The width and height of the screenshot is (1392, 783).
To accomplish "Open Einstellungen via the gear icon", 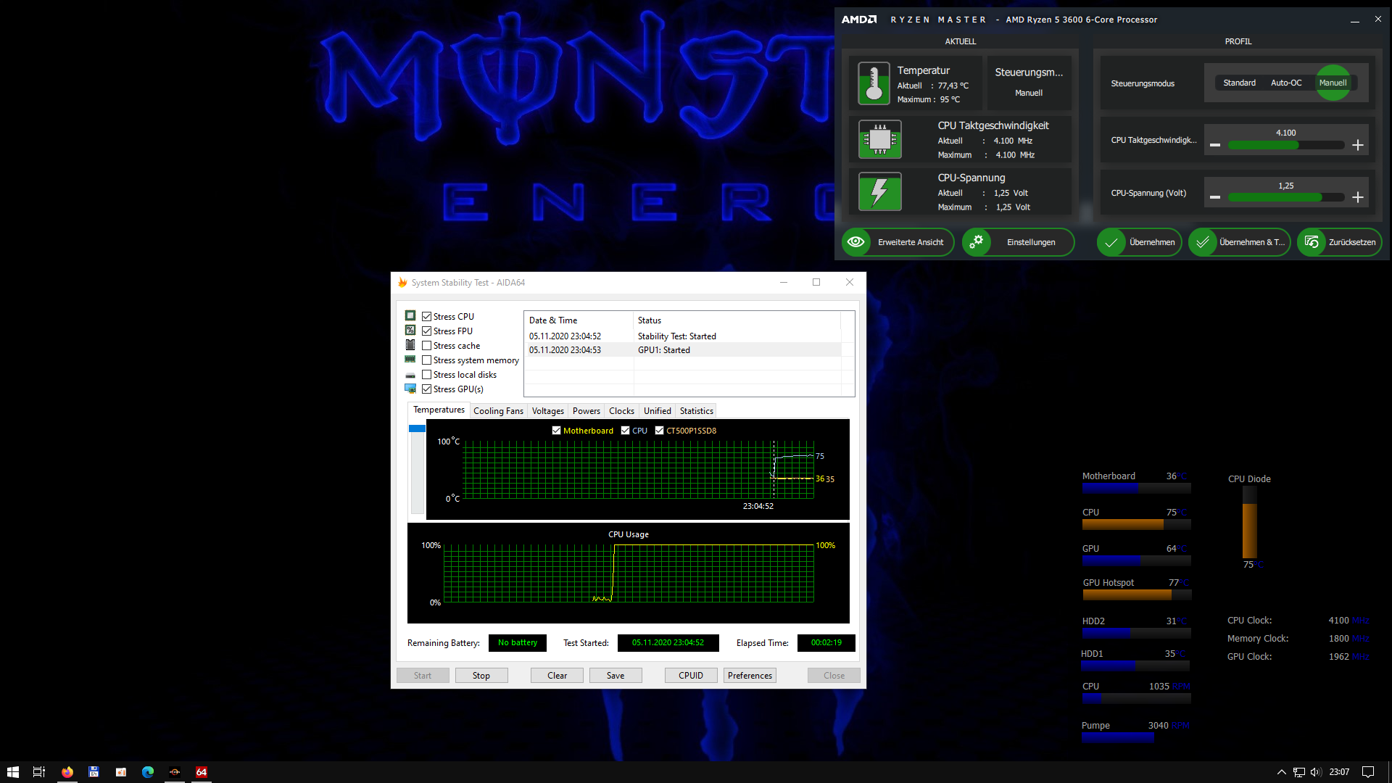I will click(977, 242).
